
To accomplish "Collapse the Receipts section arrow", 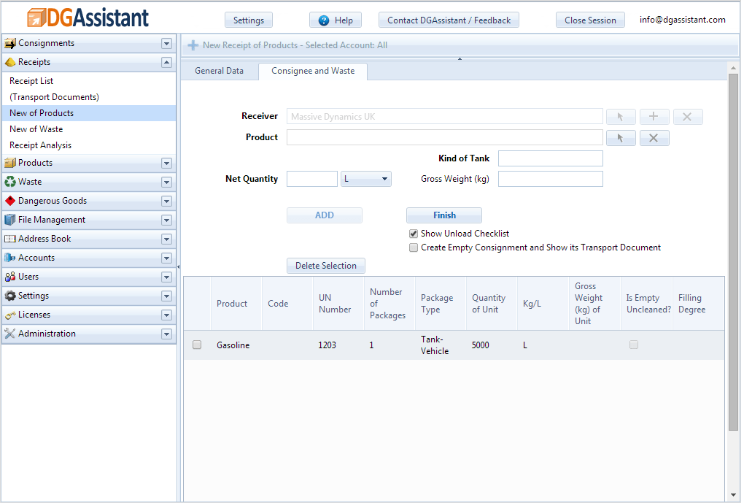I will [x=166, y=62].
